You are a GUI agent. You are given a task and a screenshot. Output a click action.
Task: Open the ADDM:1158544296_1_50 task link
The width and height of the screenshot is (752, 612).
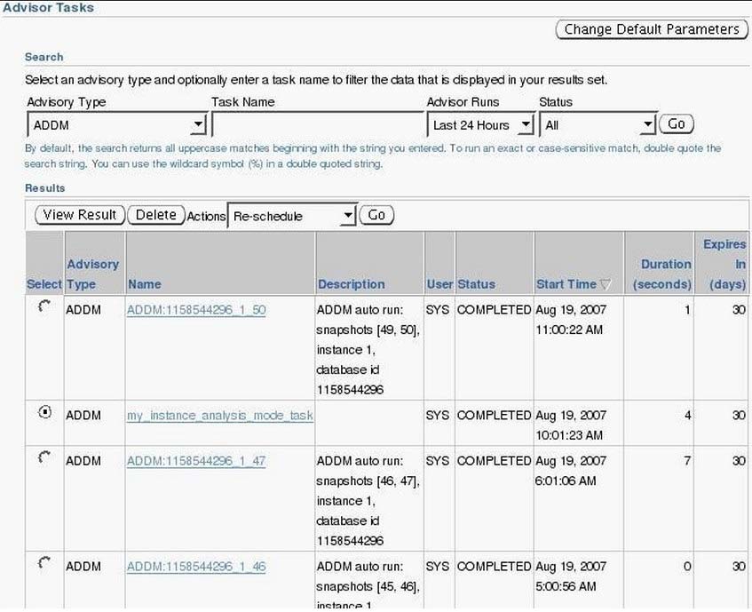(x=196, y=310)
